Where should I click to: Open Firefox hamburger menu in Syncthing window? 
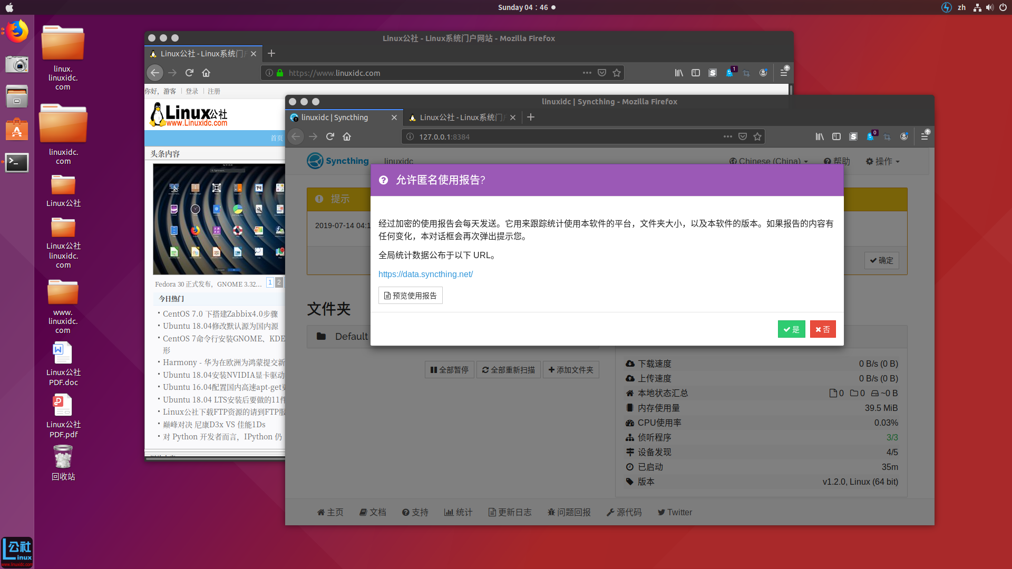point(925,136)
